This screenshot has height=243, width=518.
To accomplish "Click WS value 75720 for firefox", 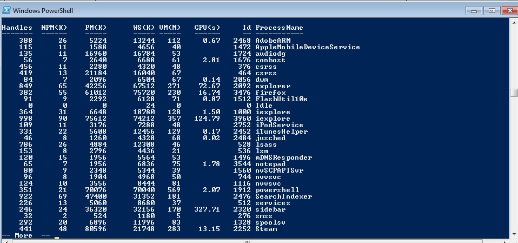I will [x=144, y=93].
